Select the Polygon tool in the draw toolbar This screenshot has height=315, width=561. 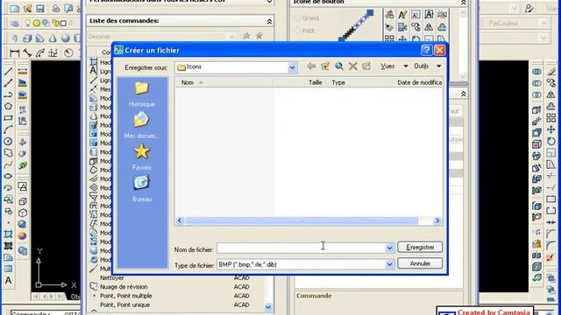pyautogui.click(x=8, y=106)
